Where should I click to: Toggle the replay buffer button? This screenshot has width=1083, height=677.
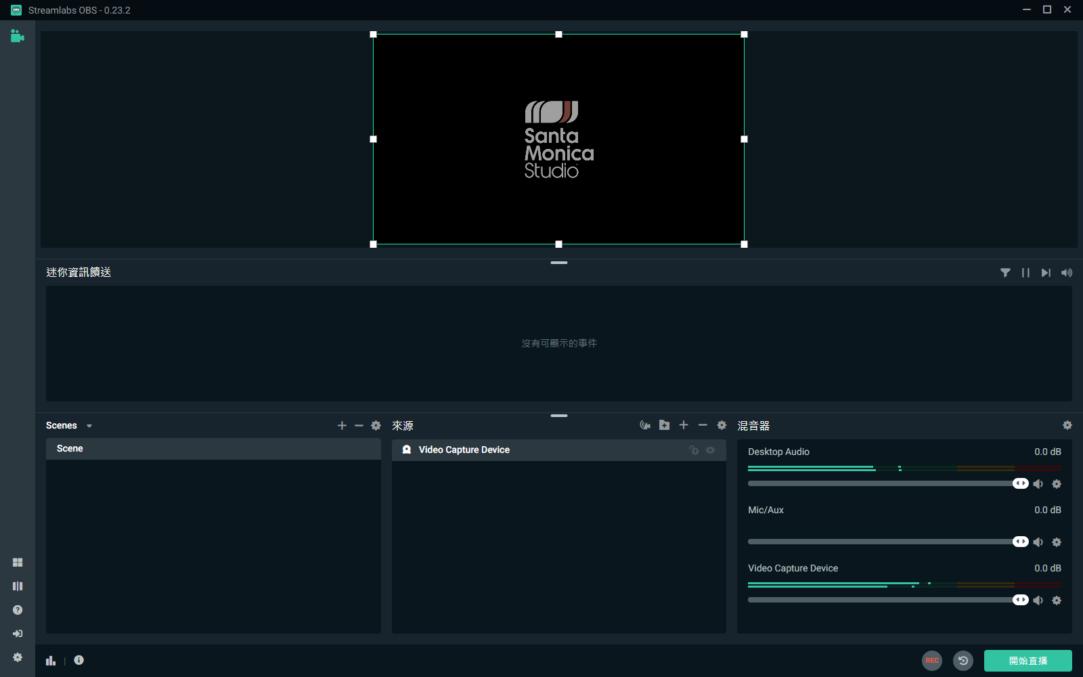point(963,661)
